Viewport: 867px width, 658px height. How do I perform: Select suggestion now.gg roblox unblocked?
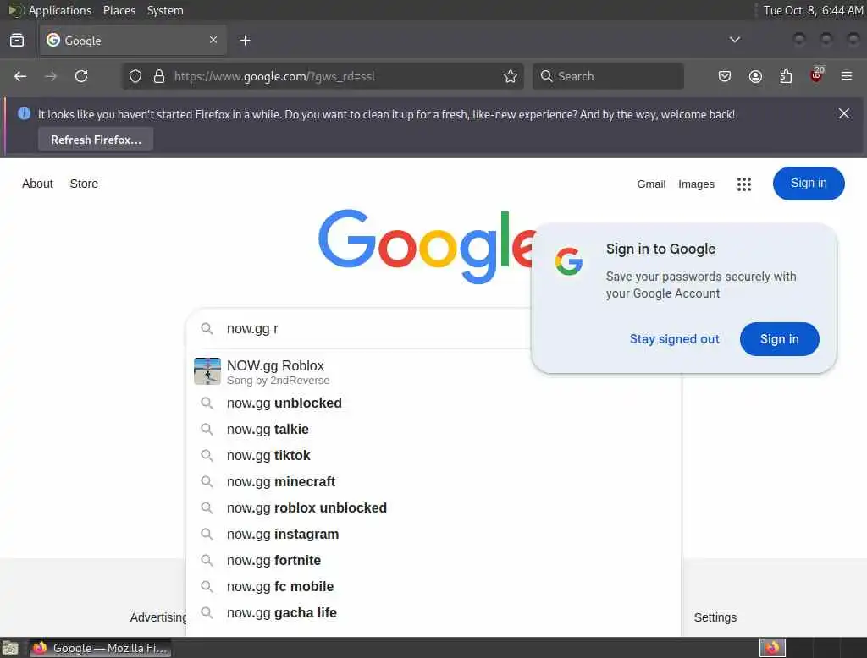[x=433, y=507]
